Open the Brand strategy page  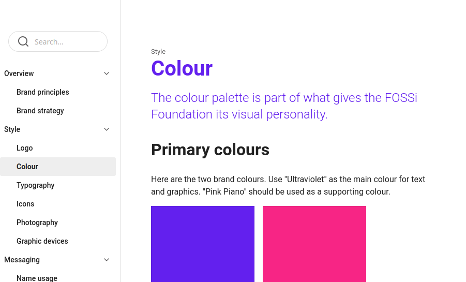click(x=40, y=111)
